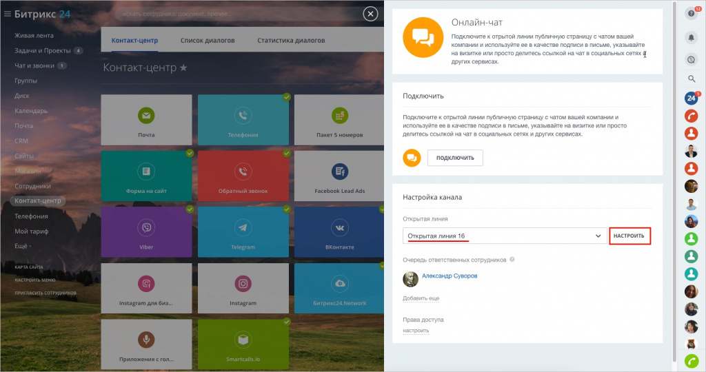
Task: Open the Instagram для бизнеса tile
Action: coord(146,289)
